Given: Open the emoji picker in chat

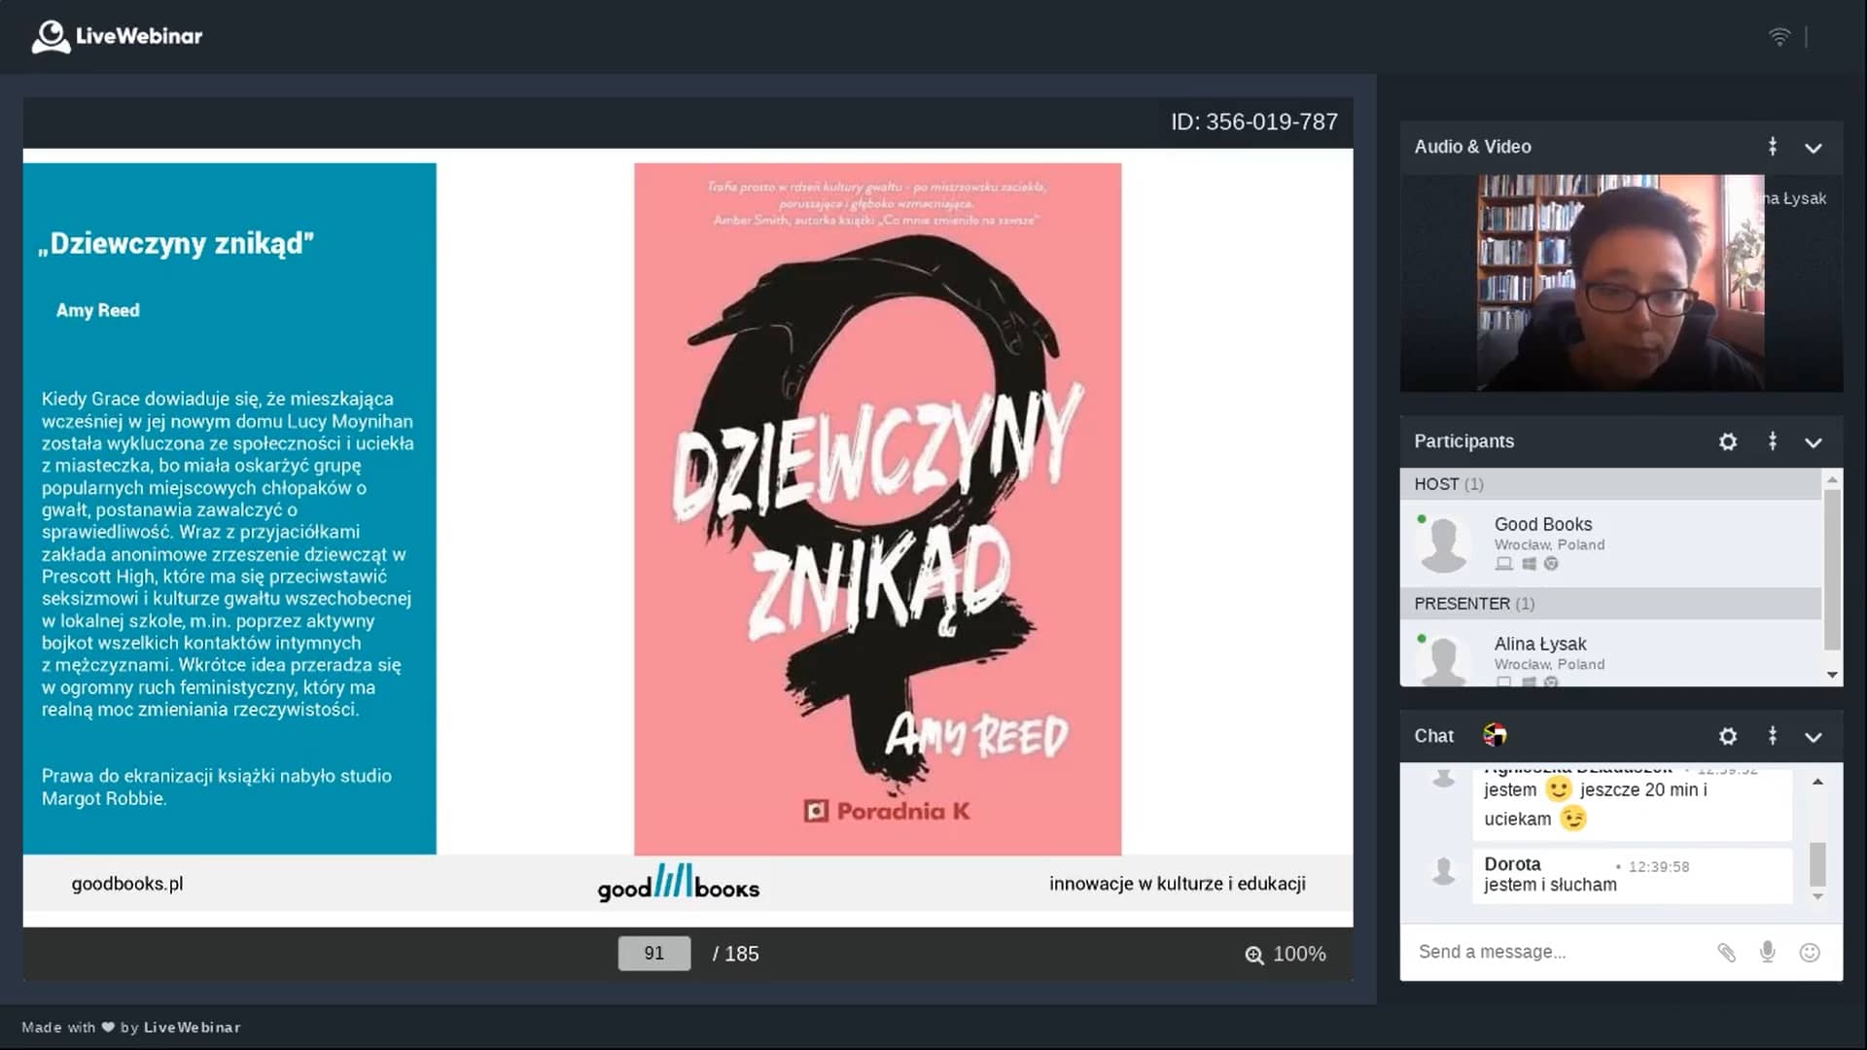Looking at the screenshot, I should (x=1810, y=952).
